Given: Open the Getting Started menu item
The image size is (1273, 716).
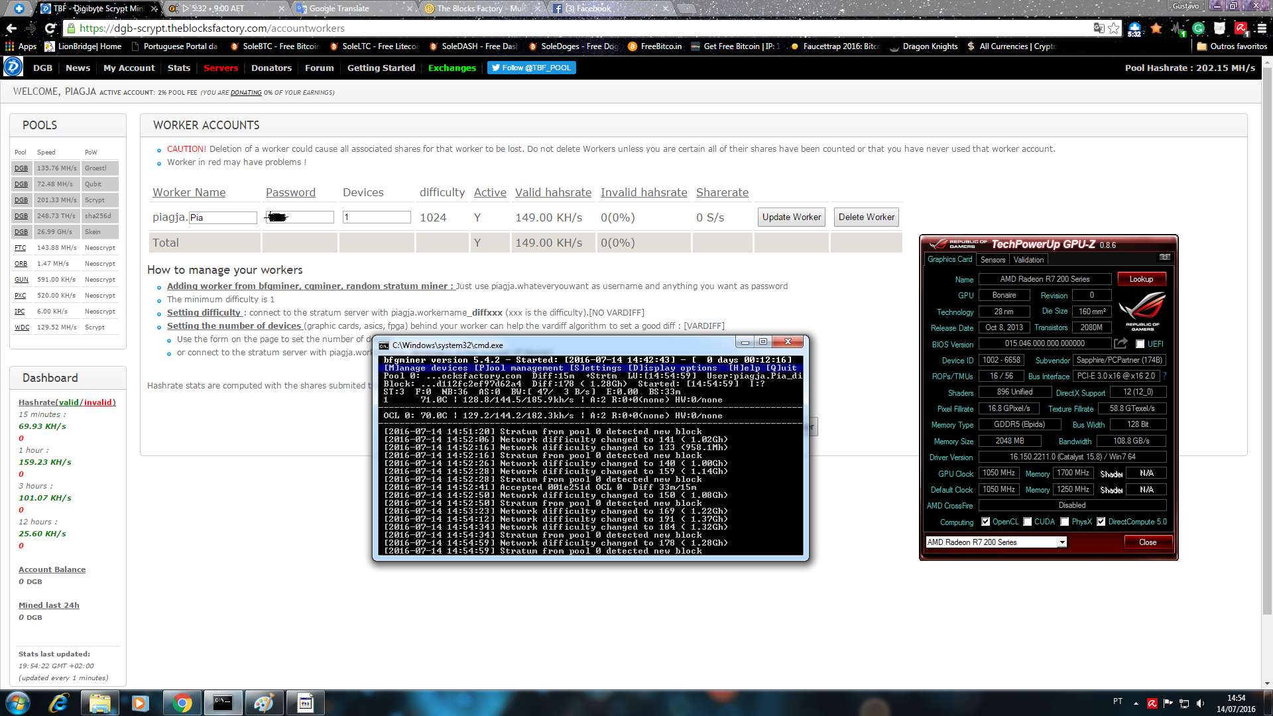Looking at the screenshot, I should coord(381,68).
